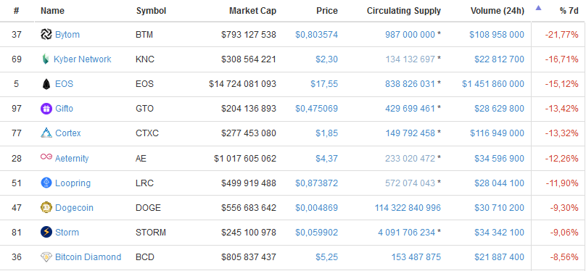Click the Dogecoin logo icon
This screenshot has width=586, height=271.
point(46,207)
